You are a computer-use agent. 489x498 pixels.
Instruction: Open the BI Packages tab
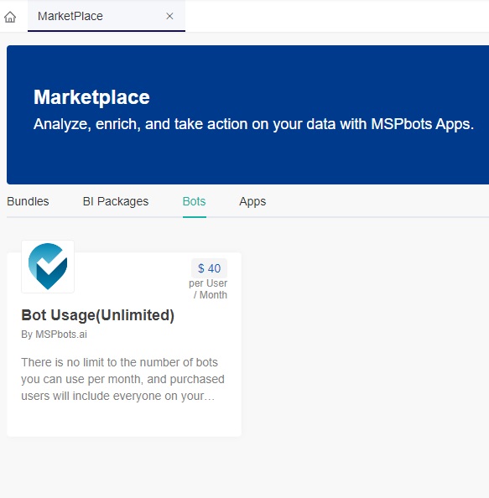pyautogui.click(x=116, y=201)
